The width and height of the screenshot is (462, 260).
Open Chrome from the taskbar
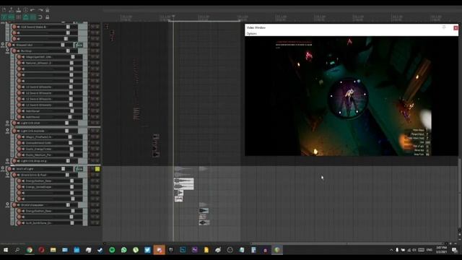30,250
